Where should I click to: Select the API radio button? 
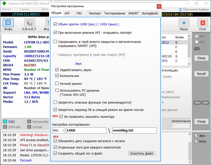click(x=197, y=36)
